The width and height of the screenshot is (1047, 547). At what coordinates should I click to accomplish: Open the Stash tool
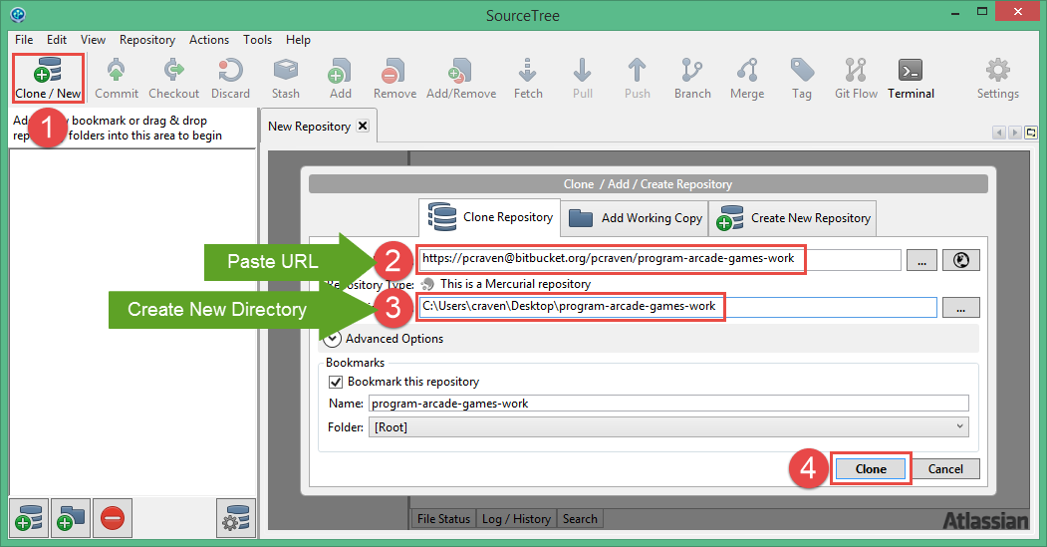[x=286, y=78]
